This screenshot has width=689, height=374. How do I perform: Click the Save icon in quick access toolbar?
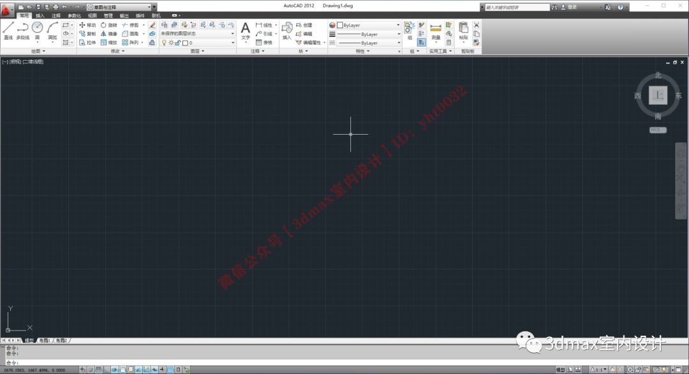click(38, 7)
